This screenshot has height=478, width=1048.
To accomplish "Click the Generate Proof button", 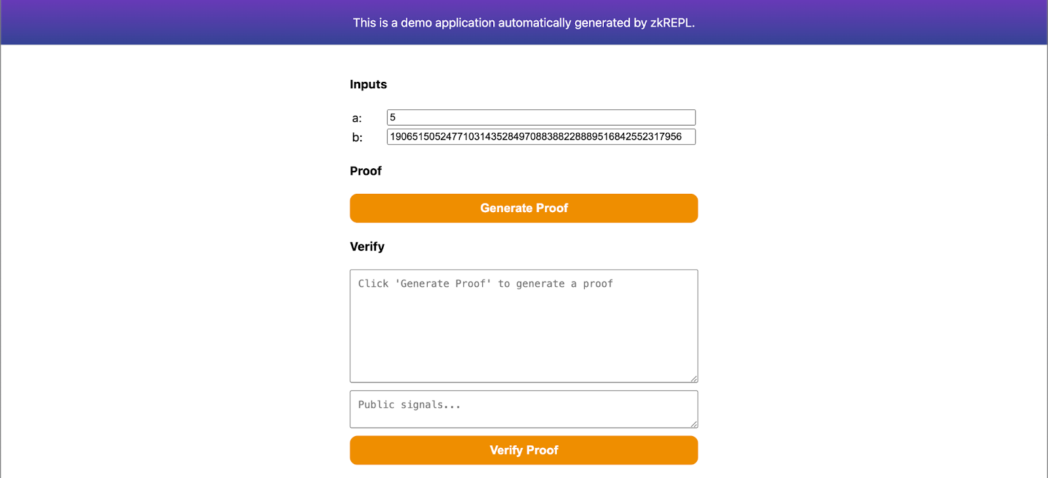I will pos(523,208).
